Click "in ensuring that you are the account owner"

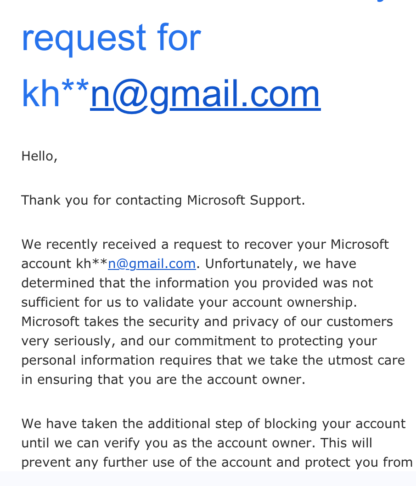pos(163,379)
